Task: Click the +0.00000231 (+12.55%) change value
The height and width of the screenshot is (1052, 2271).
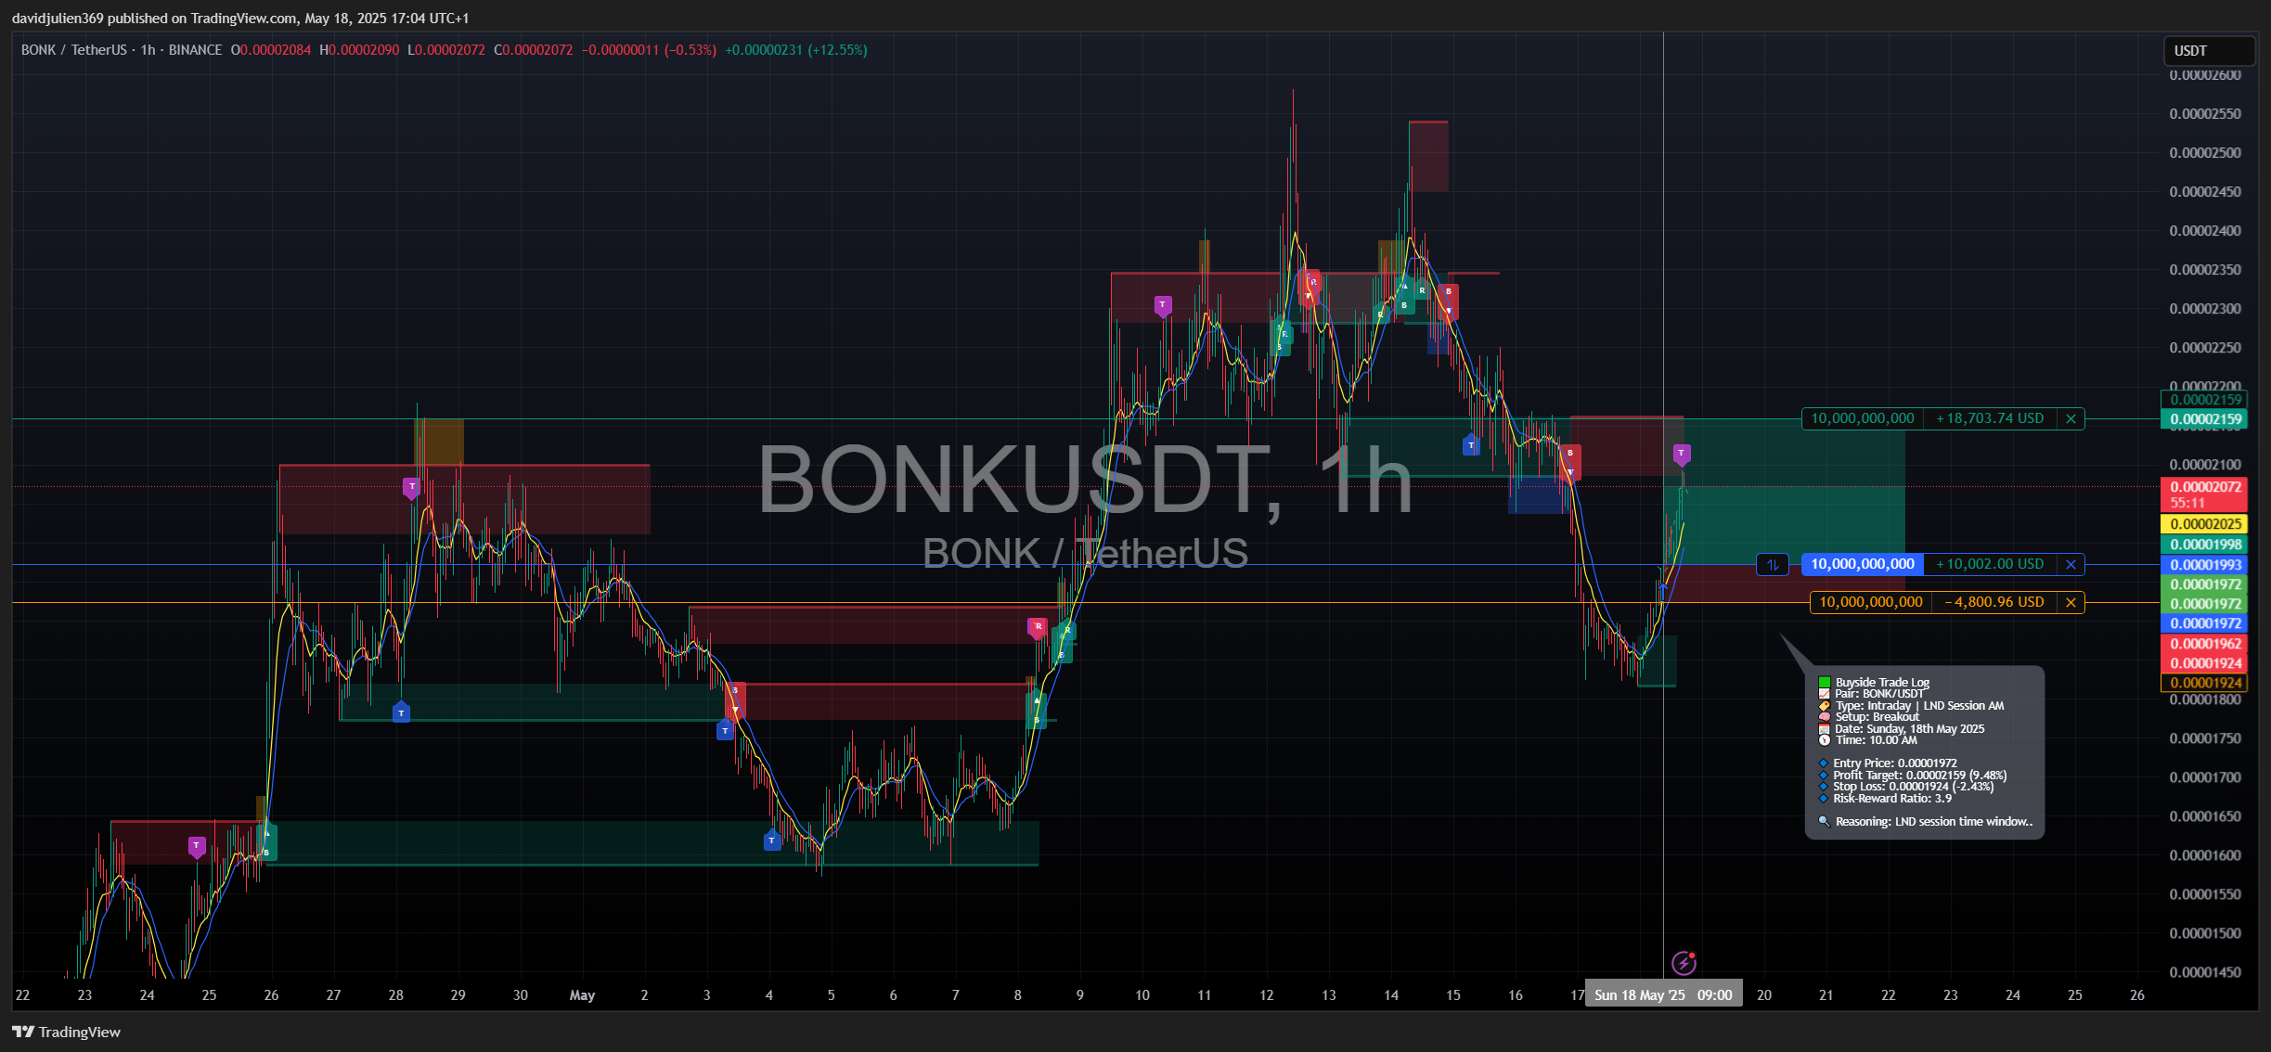Action: point(796,50)
